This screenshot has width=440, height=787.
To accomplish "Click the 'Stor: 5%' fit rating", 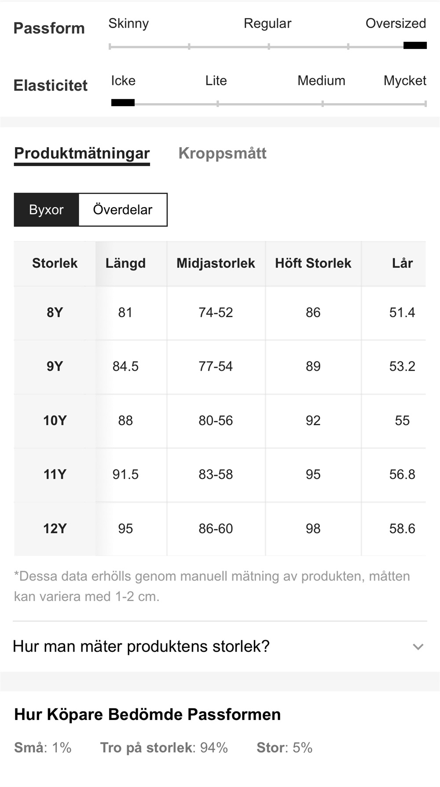I will pos(284,748).
